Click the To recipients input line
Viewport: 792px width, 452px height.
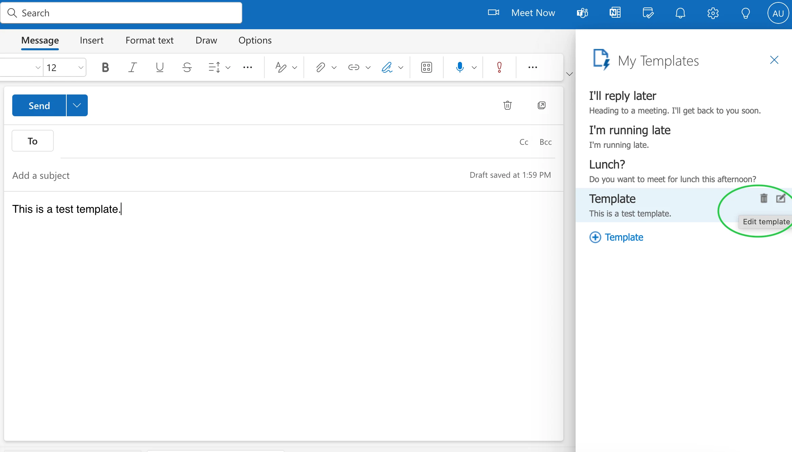coord(286,141)
